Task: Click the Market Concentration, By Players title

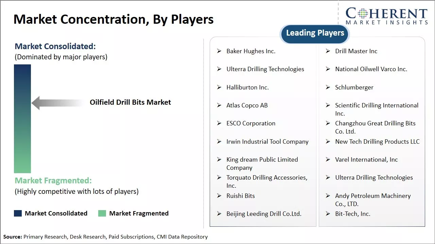Action: coord(114,19)
